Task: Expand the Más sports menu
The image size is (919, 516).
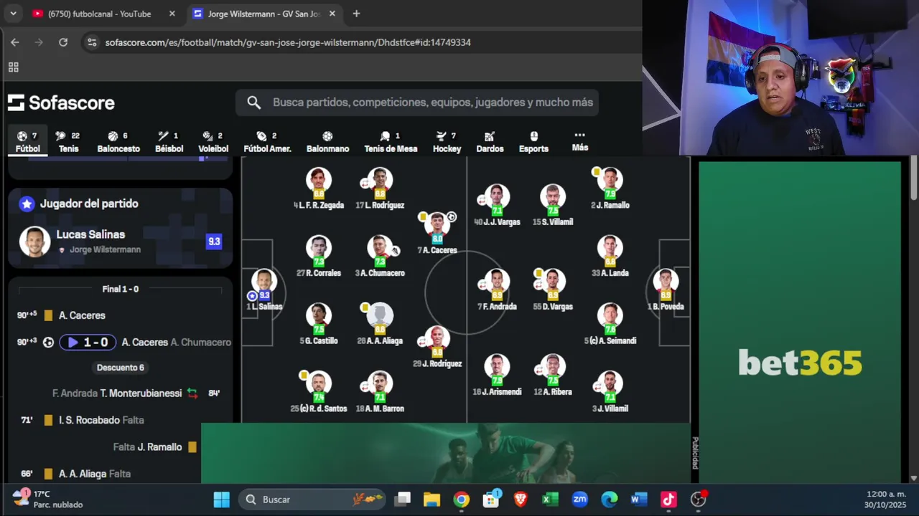Action: tap(580, 141)
